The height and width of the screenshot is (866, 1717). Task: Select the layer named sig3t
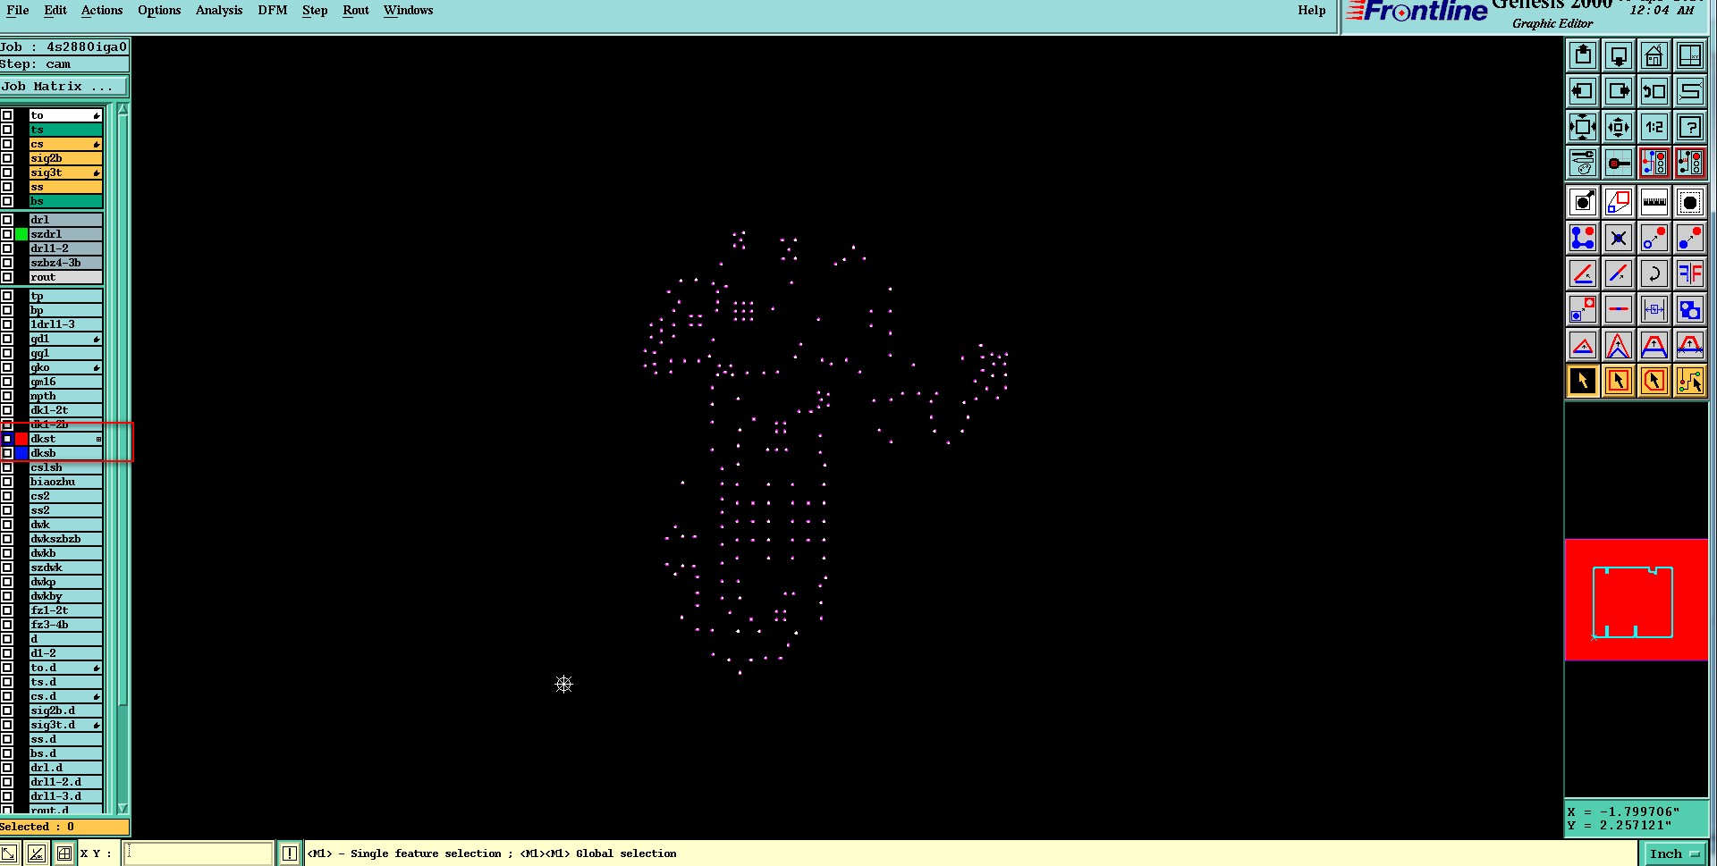[x=65, y=172]
